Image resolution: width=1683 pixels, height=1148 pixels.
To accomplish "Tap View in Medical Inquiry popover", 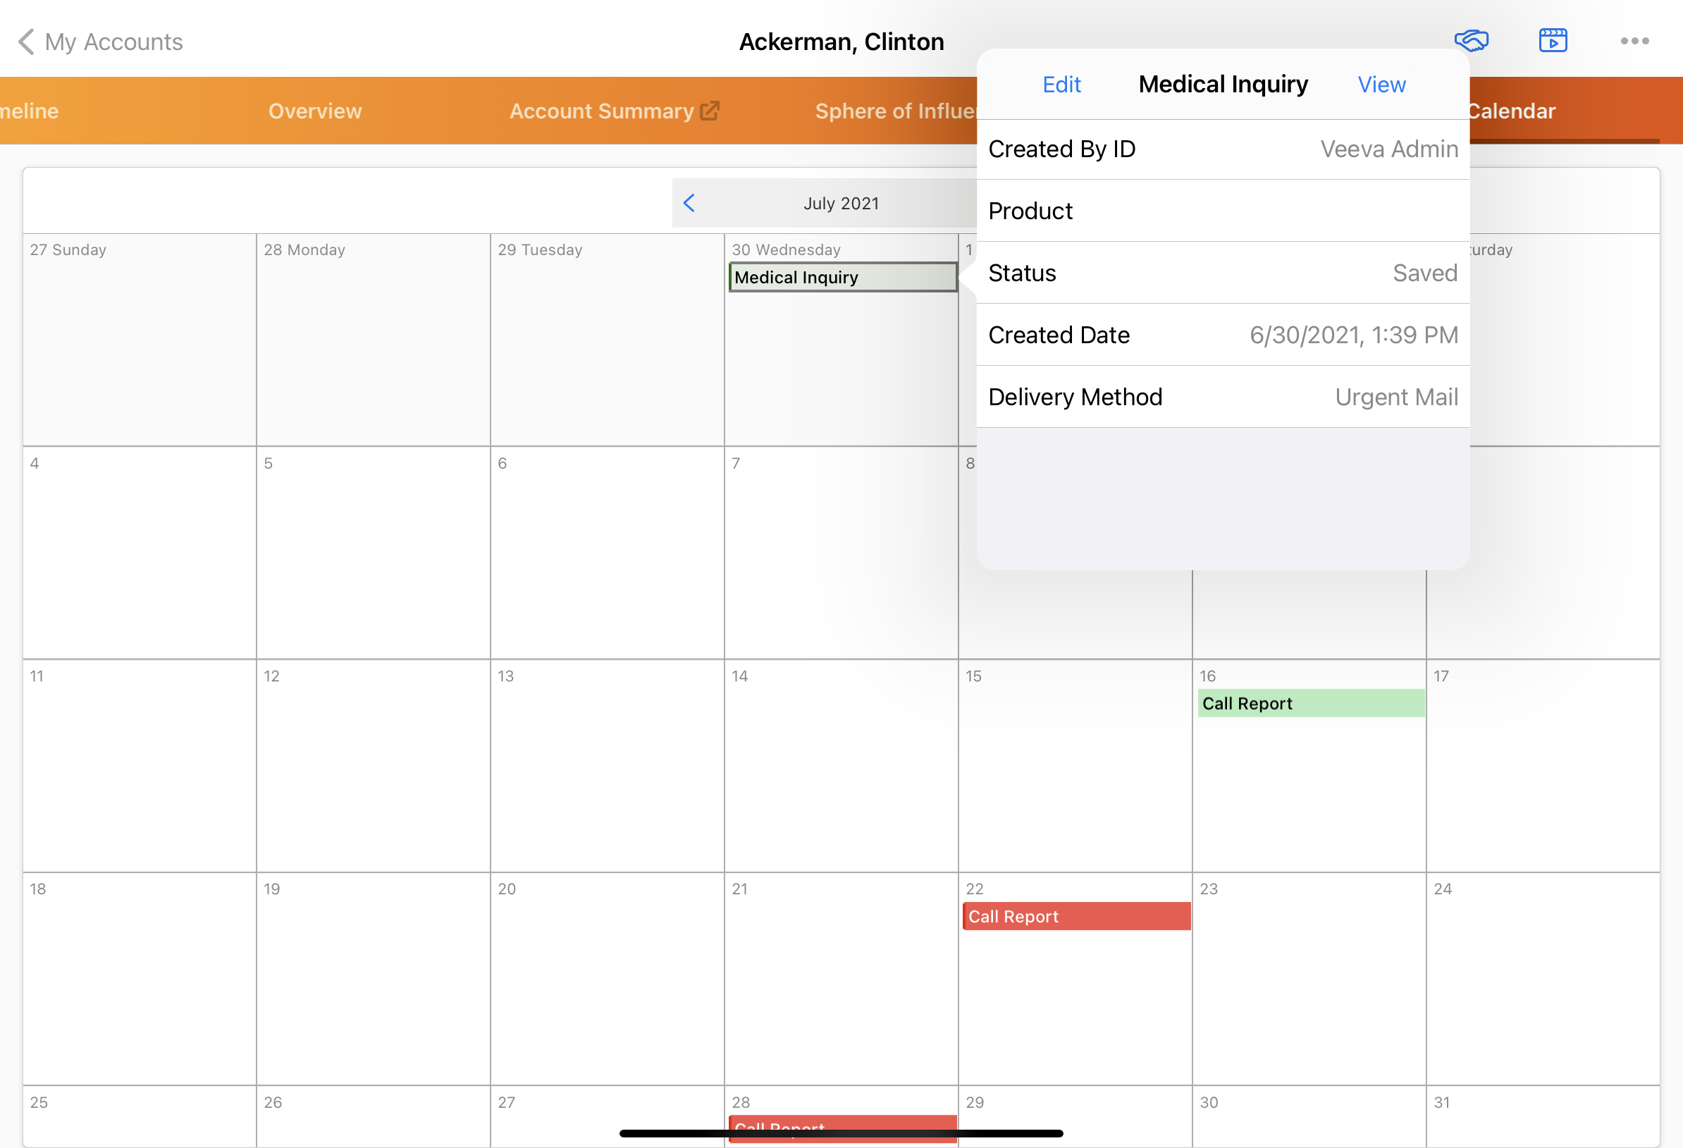I will pos(1381,85).
